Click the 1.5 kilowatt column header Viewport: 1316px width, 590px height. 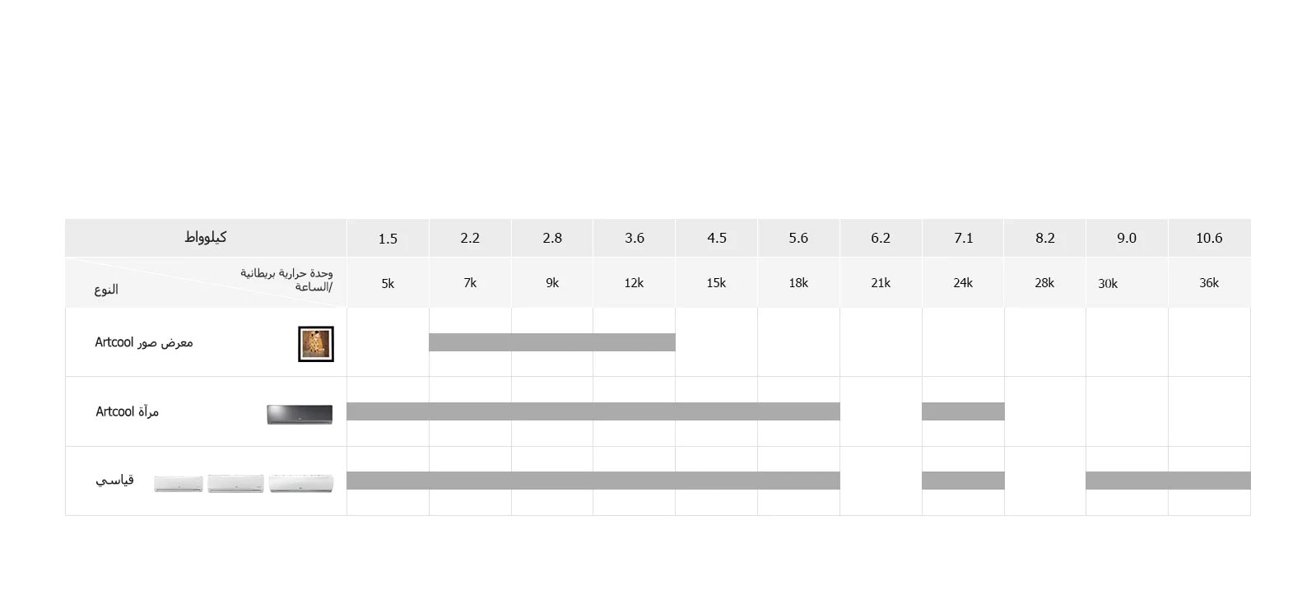(388, 239)
